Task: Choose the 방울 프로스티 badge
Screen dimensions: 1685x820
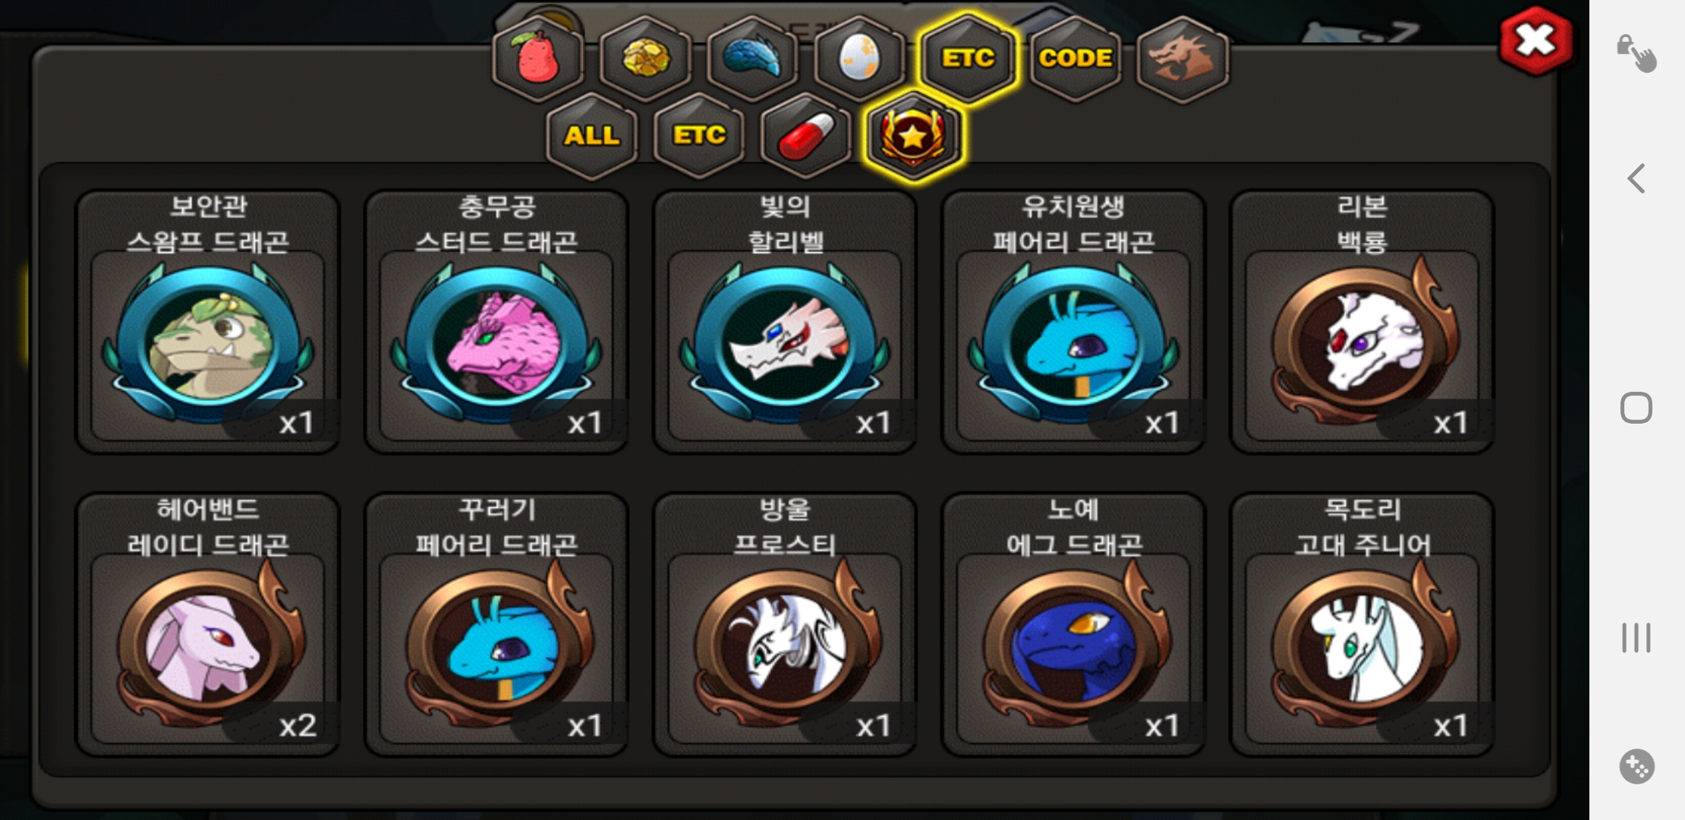Action: click(x=785, y=625)
